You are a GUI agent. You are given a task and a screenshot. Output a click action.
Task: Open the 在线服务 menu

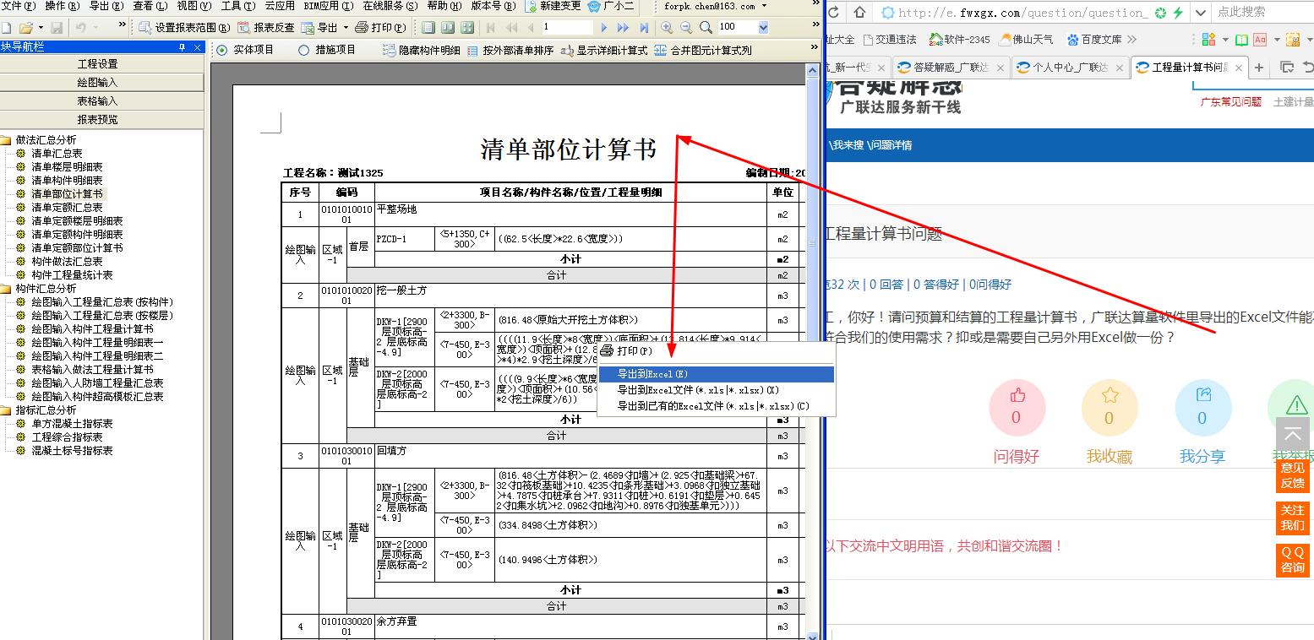[x=390, y=6]
